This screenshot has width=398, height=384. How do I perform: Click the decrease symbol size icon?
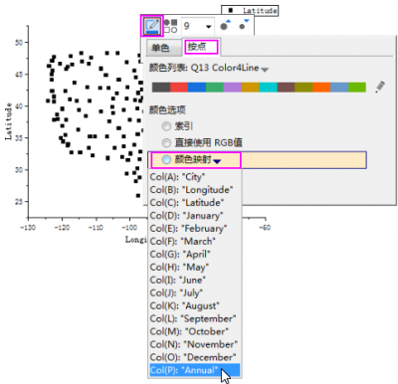point(244,24)
